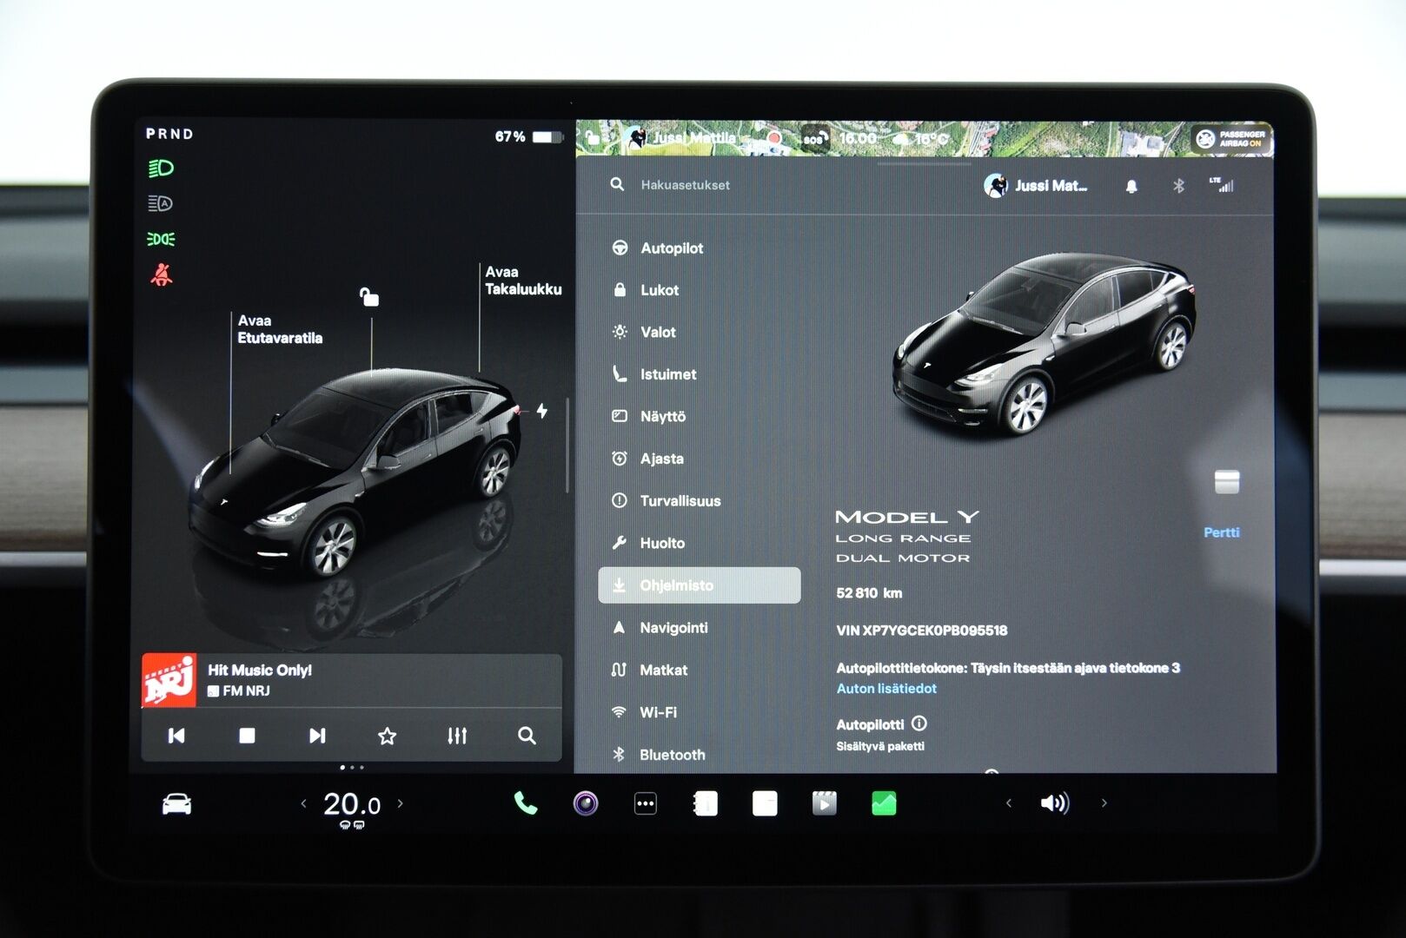The height and width of the screenshot is (938, 1406).
Task: Open the Turvallisuus safety menu
Action: pyautogui.click(x=666, y=501)
